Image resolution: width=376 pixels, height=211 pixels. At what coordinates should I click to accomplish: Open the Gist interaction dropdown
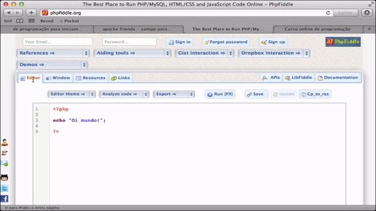(x=204, y=53)
